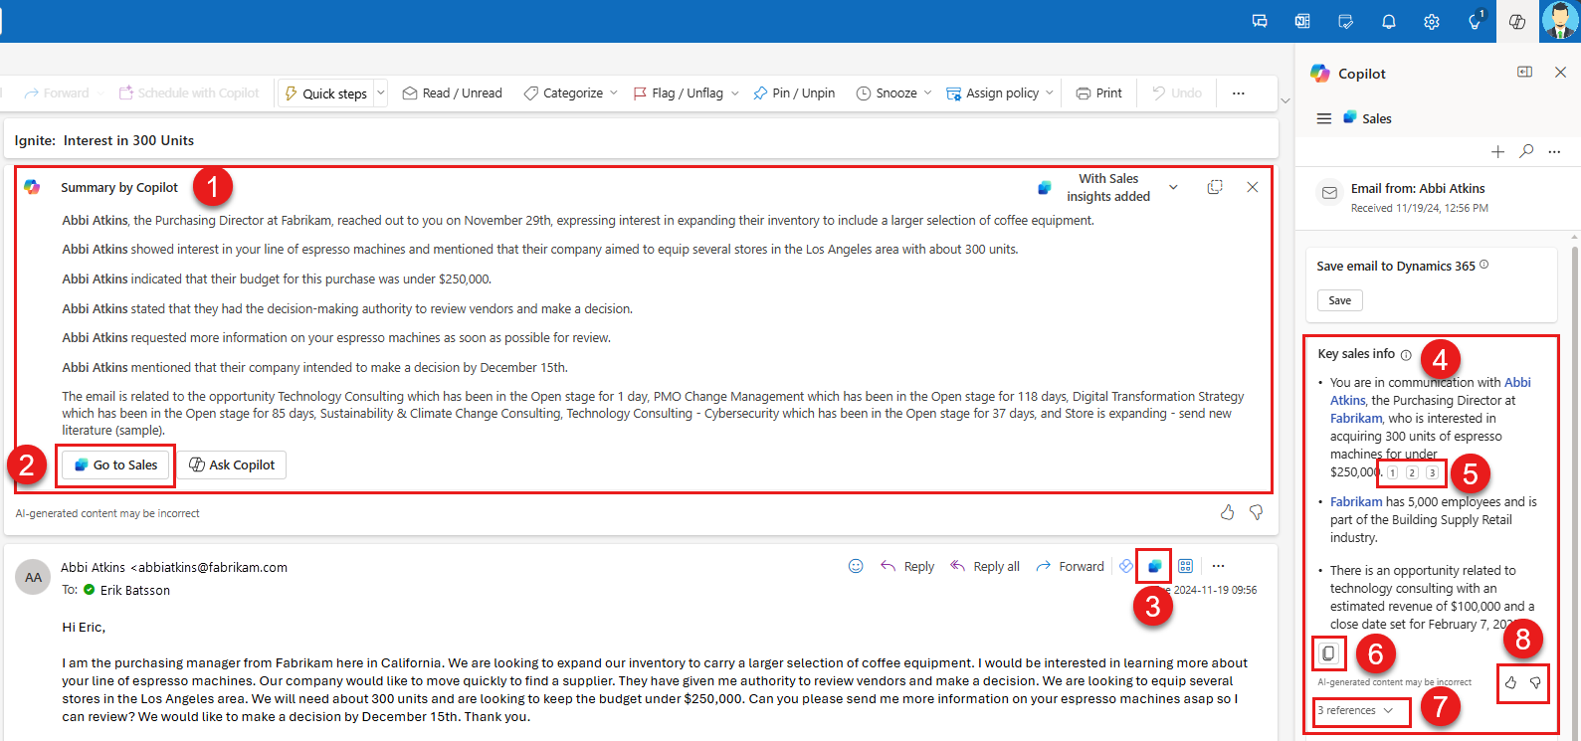1581x741 pixels.
Task: Expand the ribbon chevron at toolbar right edge
Action: (x=1285, y=99)
